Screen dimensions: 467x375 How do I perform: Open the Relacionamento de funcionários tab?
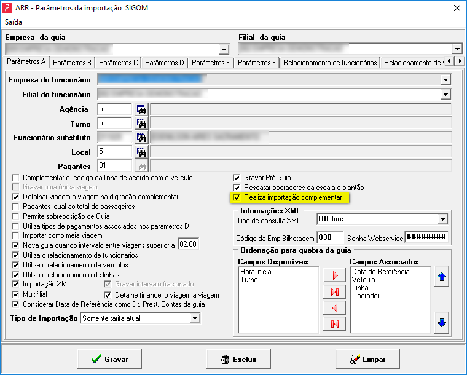330,63
